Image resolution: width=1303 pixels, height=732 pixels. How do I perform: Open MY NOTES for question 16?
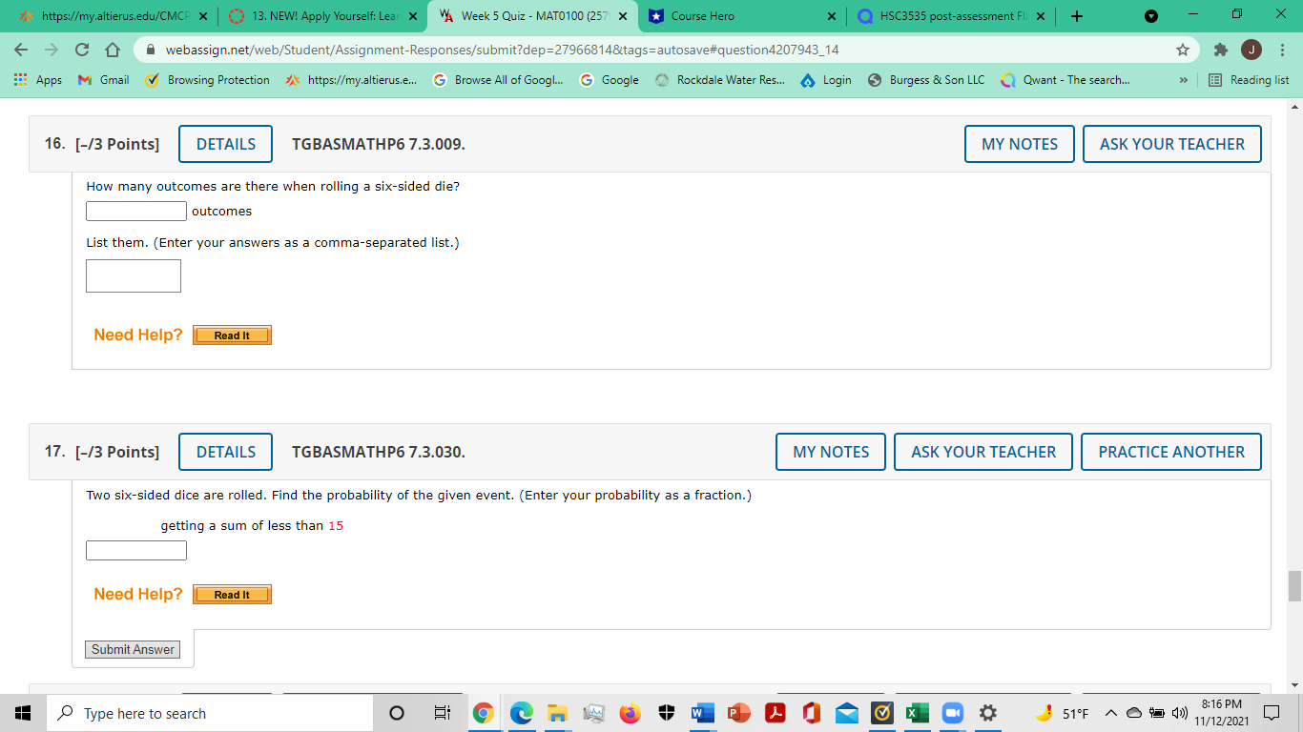1020,144
